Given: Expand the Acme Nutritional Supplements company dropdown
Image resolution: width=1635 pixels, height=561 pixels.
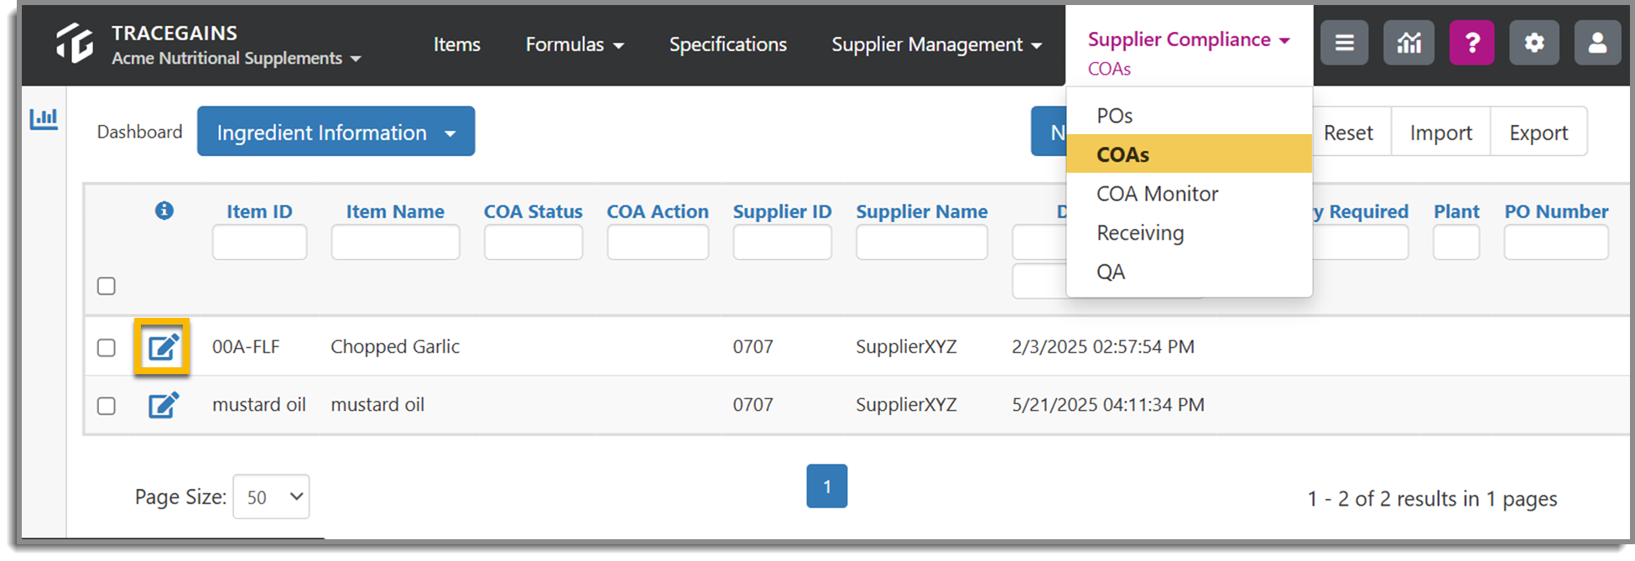Looking at the screenshot, I should (x=236, y=59).
